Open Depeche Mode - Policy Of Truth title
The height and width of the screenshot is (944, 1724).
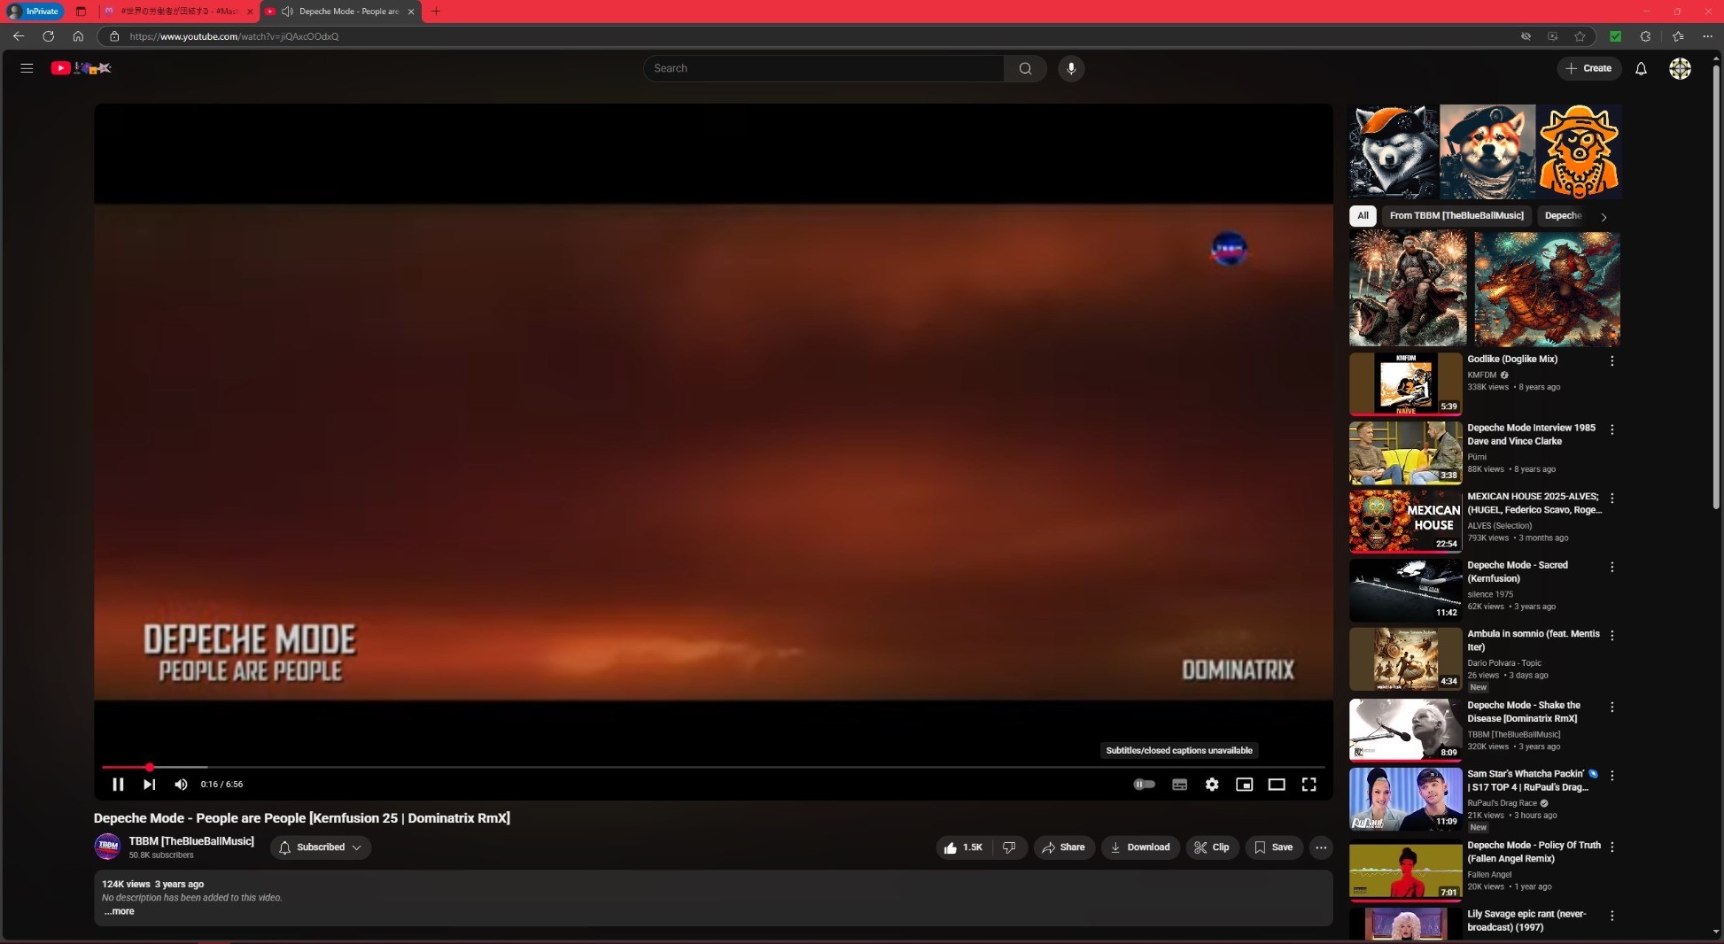[1534, 852]
